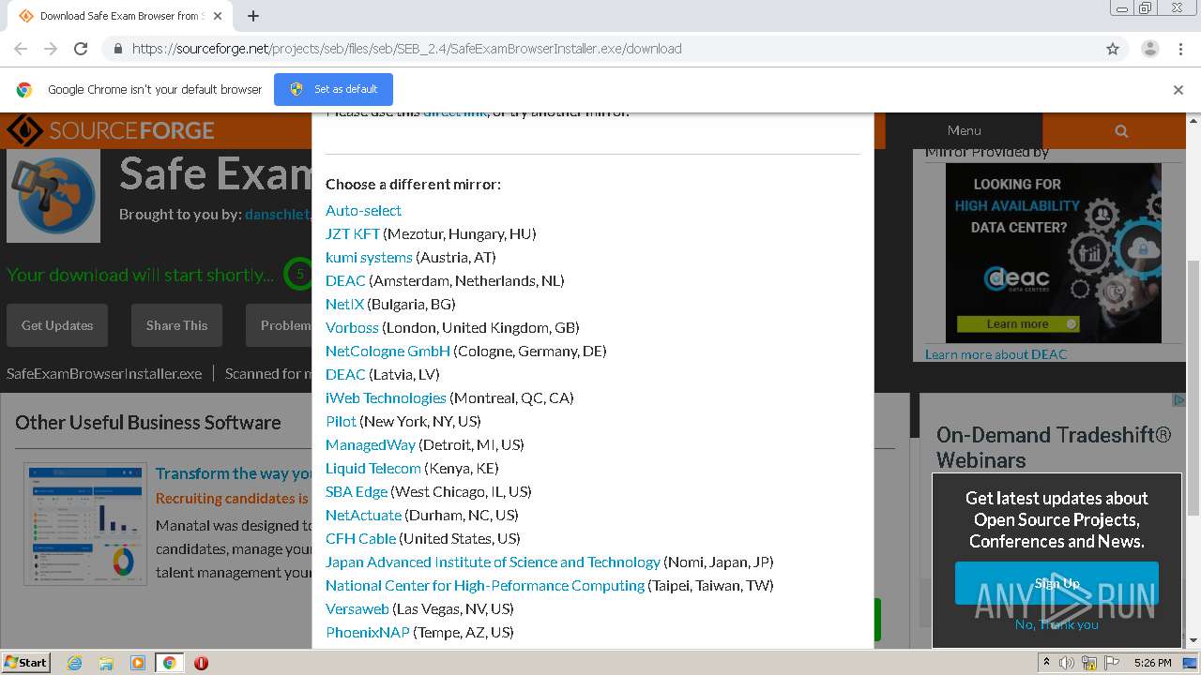Open media player taskbar icon
Viewport: 1201px width, 675px height.
pyautogui.click(x=138, y=663)
